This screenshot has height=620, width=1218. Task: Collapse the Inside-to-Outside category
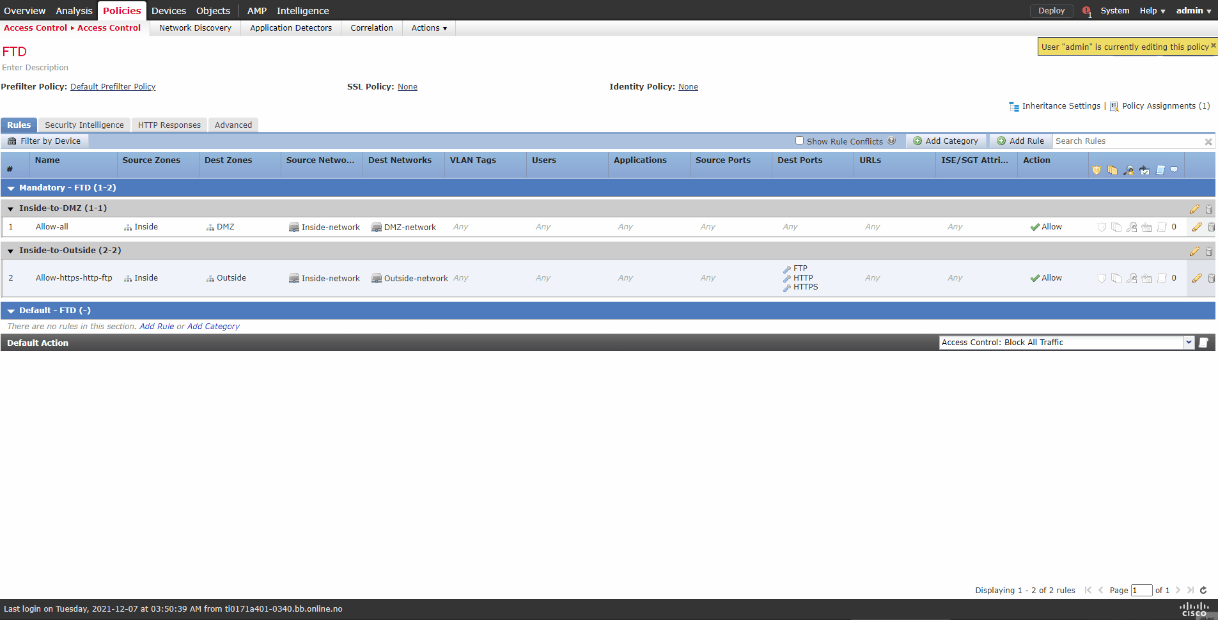point(11,251)
